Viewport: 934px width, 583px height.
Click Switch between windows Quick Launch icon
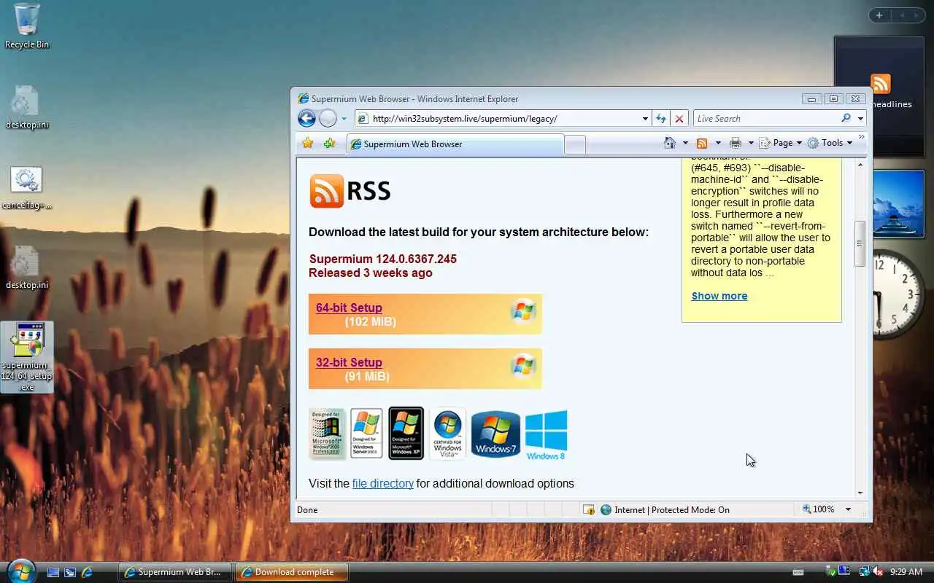click(70, 572)
